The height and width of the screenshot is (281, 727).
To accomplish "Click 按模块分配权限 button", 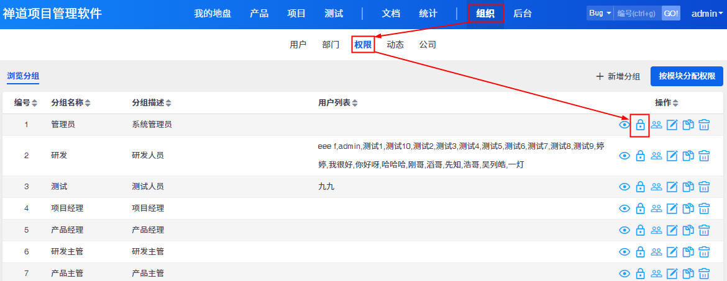I will coord(687,76).
